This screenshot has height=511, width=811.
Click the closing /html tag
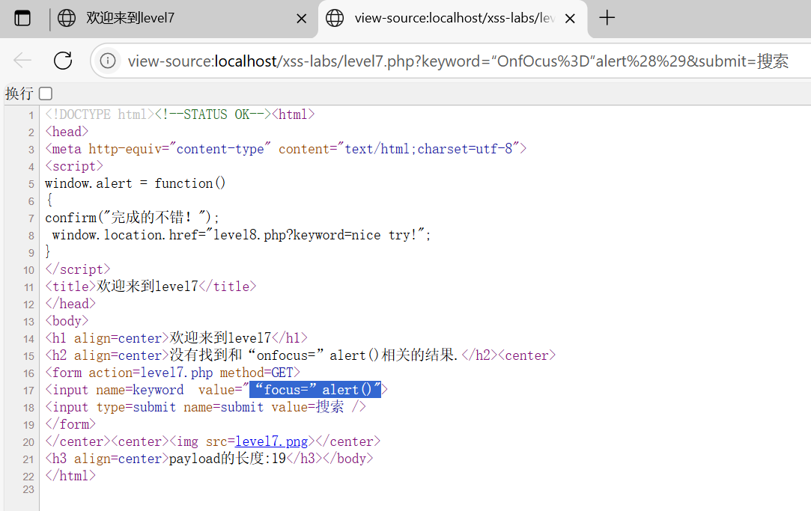point(70,476)
